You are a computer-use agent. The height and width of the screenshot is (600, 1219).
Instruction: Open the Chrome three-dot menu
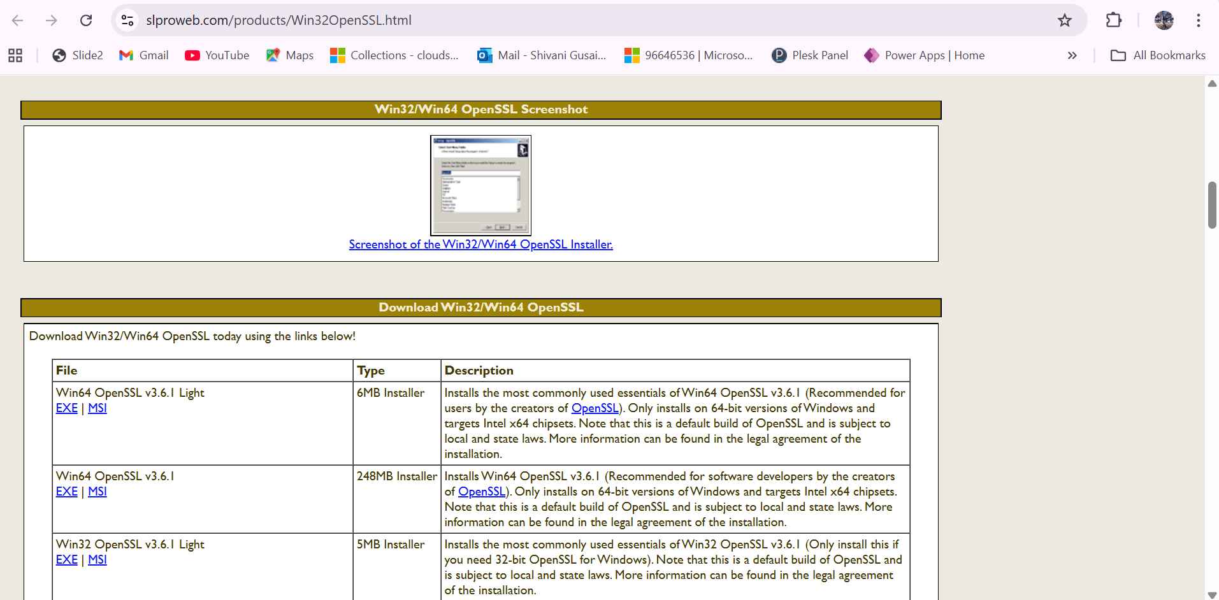[1199, 20]
